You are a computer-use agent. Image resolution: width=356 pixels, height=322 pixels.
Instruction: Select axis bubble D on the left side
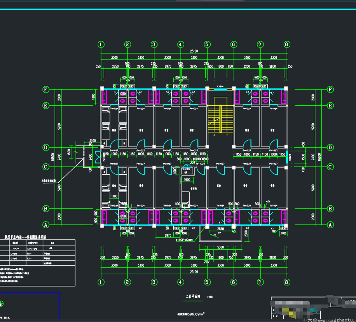(46, 147)
